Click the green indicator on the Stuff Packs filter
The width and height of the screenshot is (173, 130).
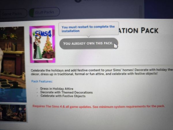coord(31,13)
